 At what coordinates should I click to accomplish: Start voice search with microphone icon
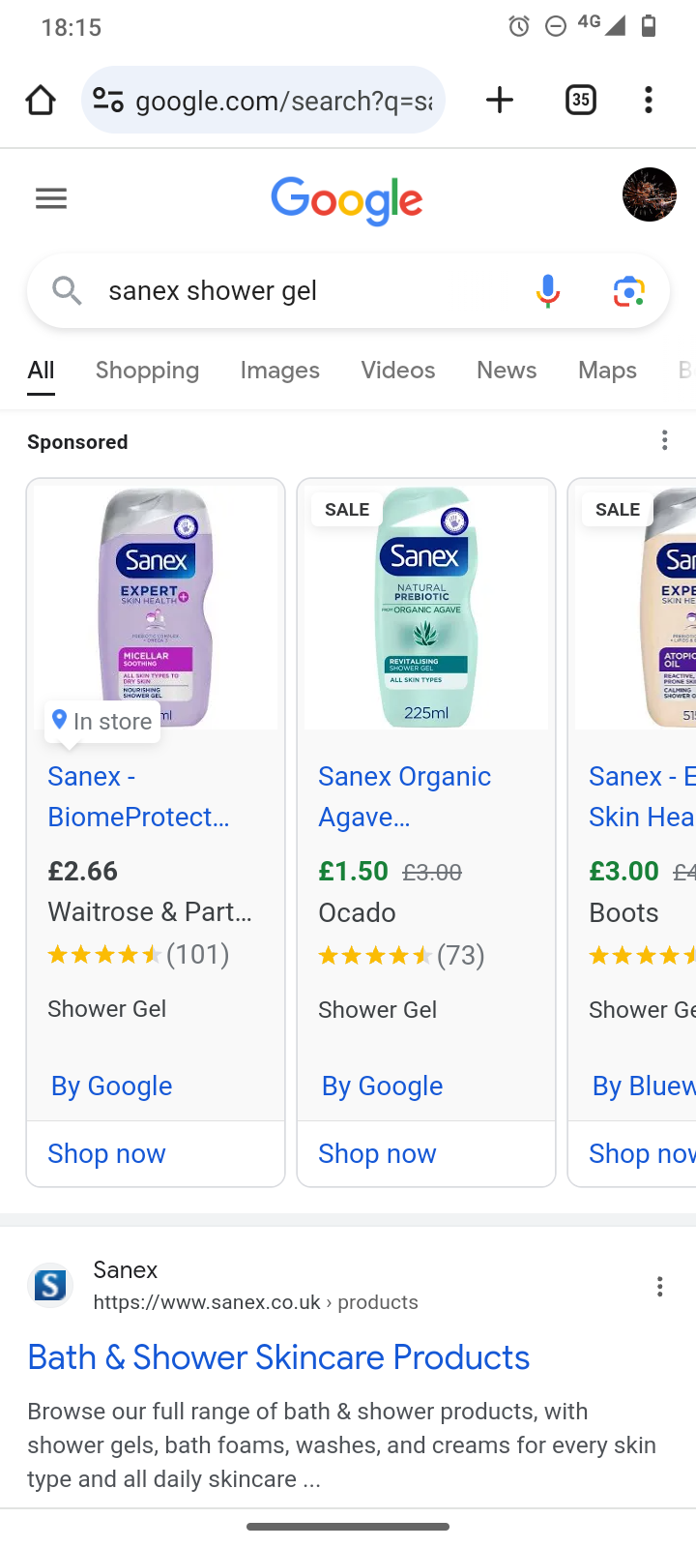click(548, 290)
